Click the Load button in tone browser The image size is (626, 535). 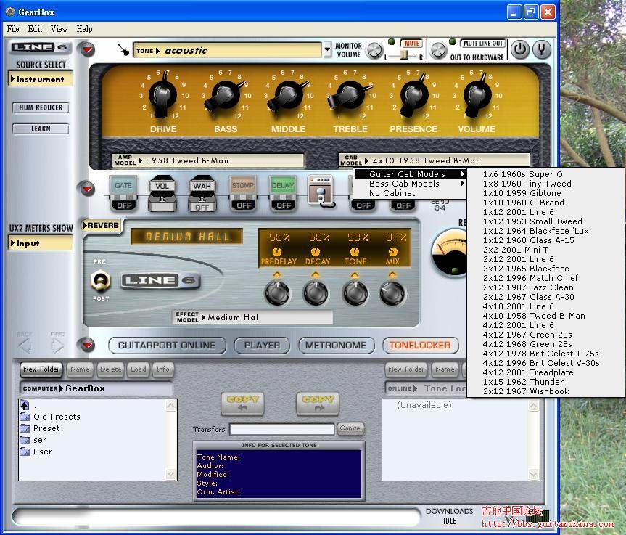pyautogui.click(x=138, y=369)
